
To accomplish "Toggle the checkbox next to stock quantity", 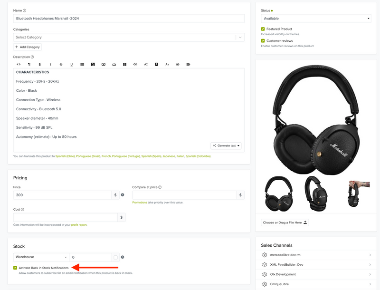I will (115, 257).
